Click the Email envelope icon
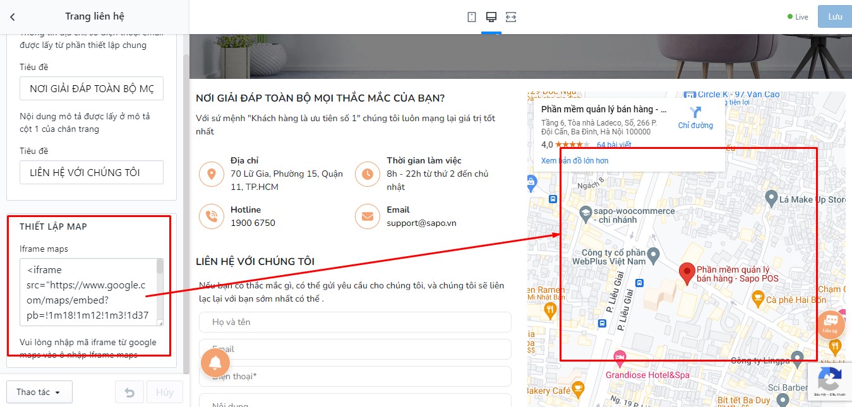The image size is (852, 407). (x=368, y=216)
